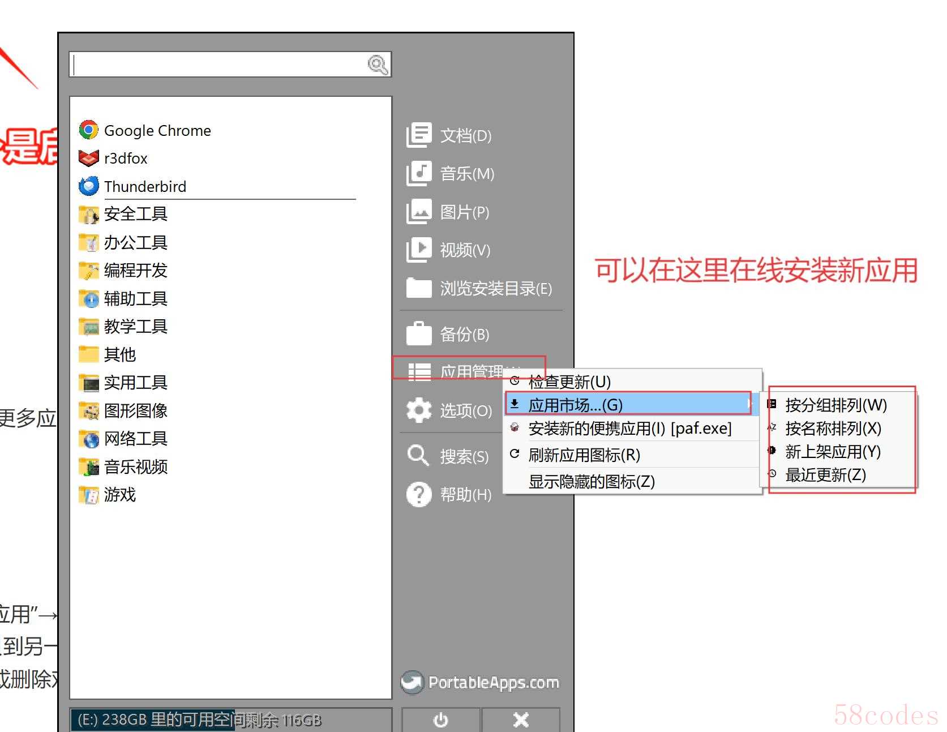Click the Thunderbird app name
Image resolution: width=947 pixels, height=732 pixels.
click(x=145, y=186)
